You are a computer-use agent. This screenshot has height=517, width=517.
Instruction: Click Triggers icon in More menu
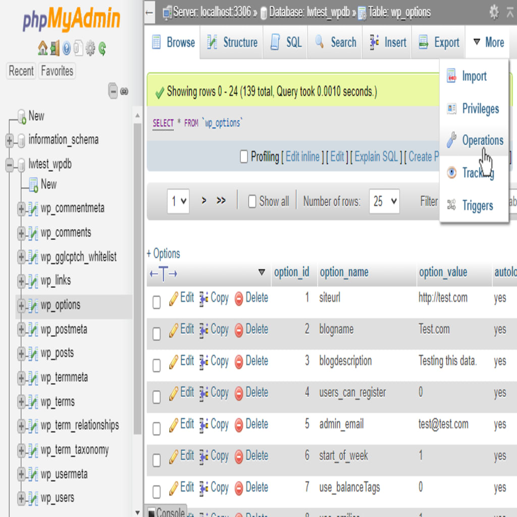(451, 205)
